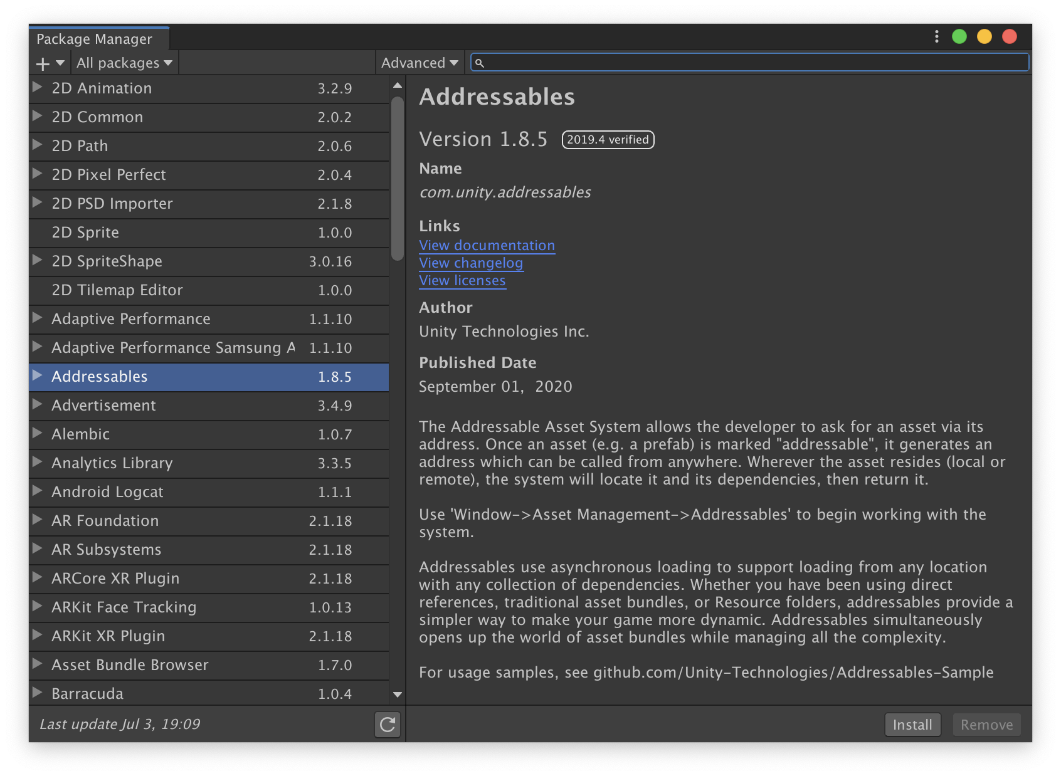This screenshot has width=1061, height=776.
Task: Open the dropdown arrow beside the plus icon
Action: (x=58, y=63)
